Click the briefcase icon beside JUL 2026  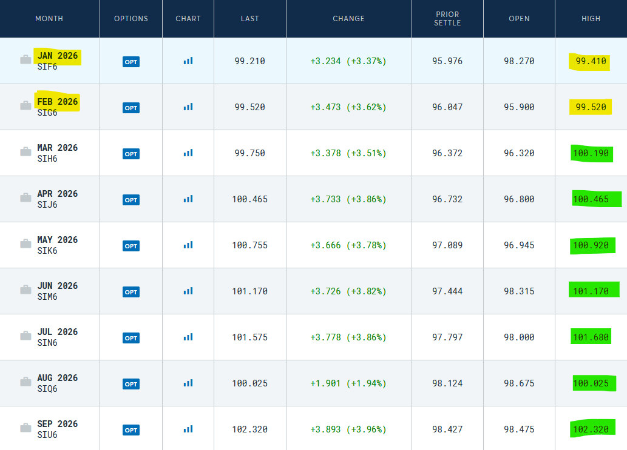coord(25,336)
